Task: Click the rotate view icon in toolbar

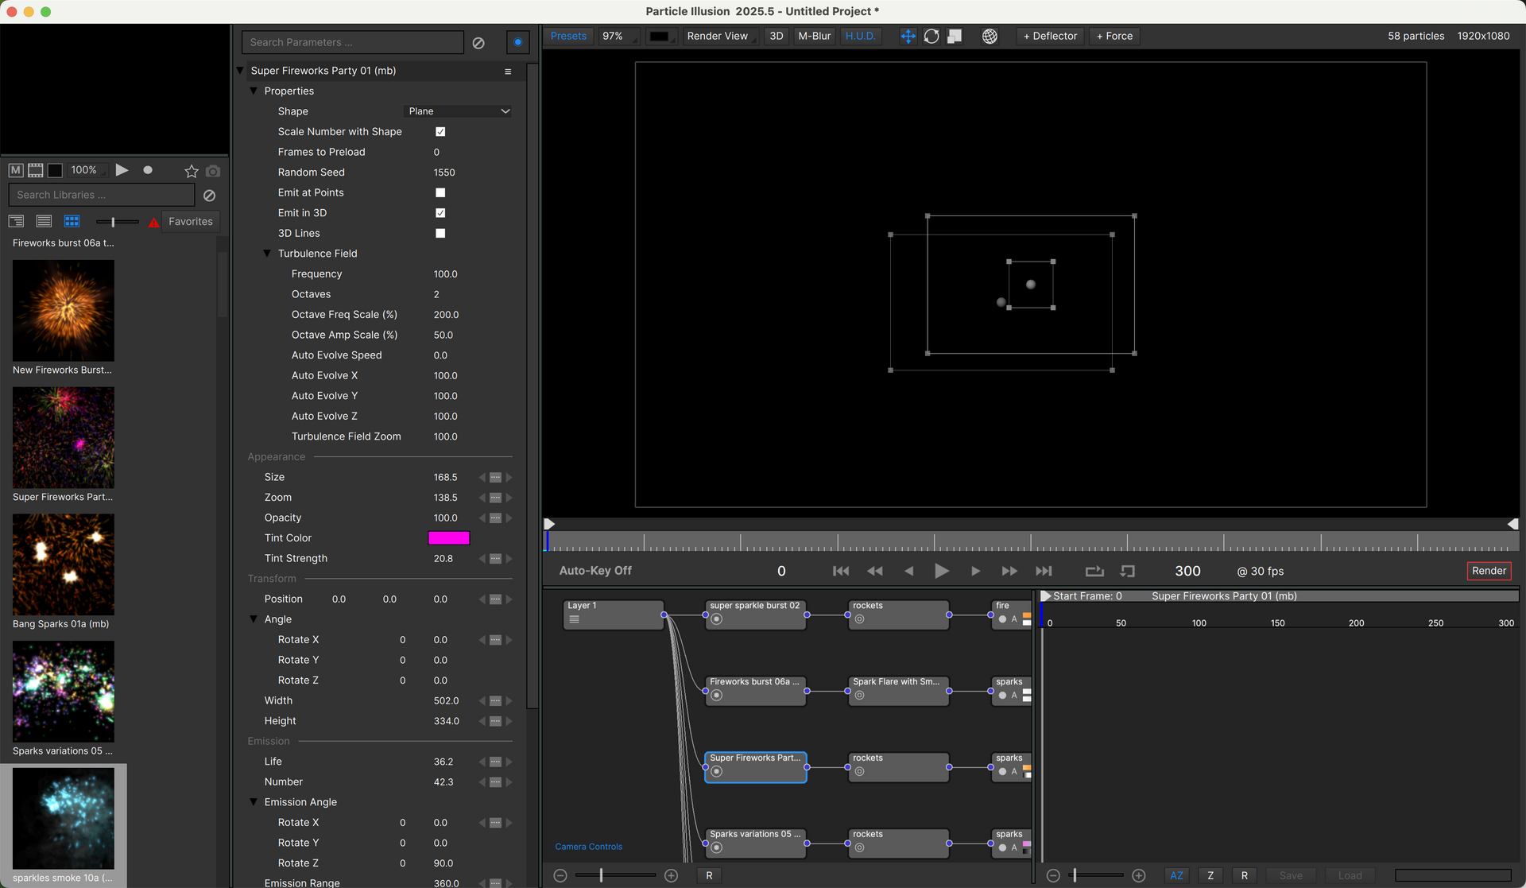Action: (931, 37)
